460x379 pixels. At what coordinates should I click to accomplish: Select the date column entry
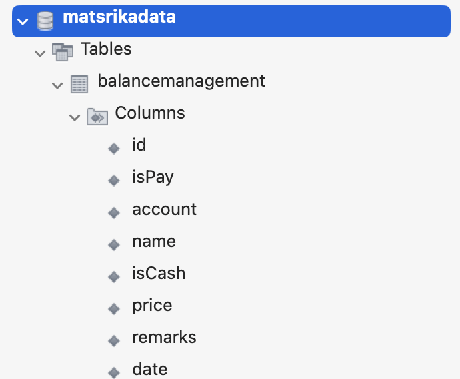pos(150,370)
